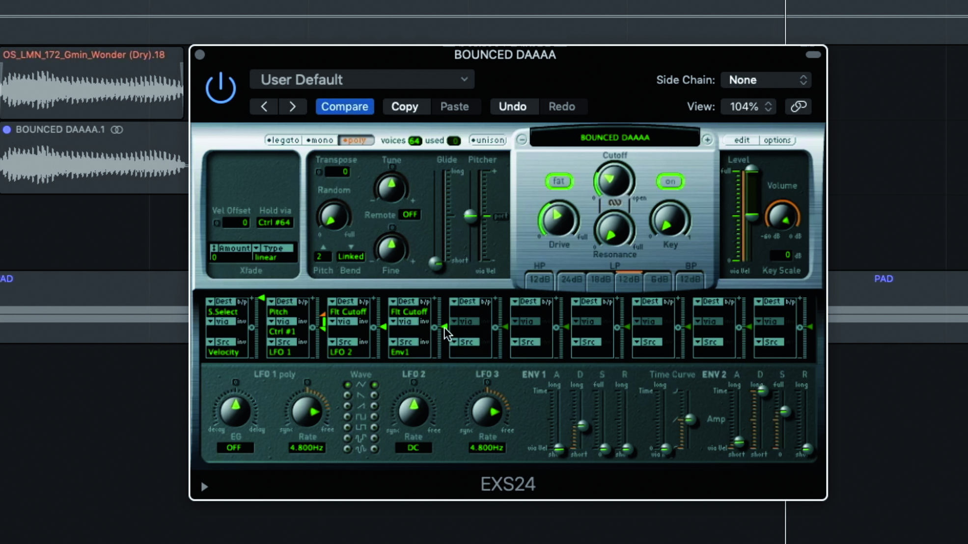The width and height of the screenshot is (968, 544).
Task: Click the close dot at the plugin's top left
Action: pyautogui.click(x=200, y=54)
